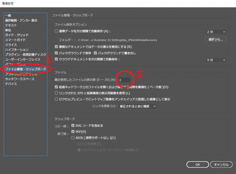Open the スマートガイド settings section
The width and height of the screenshot is (236, 174).
tap(15, 40)
